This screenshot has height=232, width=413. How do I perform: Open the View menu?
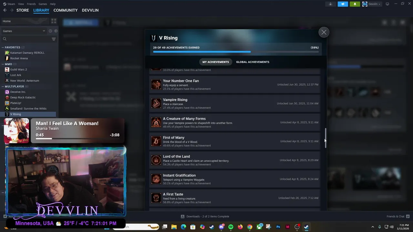21,4
